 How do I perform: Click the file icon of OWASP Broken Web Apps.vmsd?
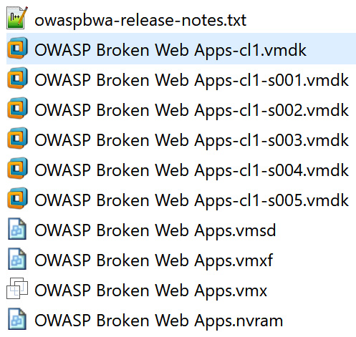click(x=17, y=229)
